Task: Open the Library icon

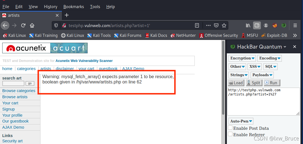Action: tap(248, 25)
